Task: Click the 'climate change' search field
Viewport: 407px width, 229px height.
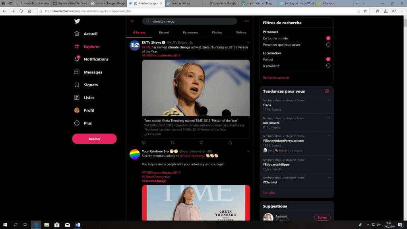Action: 191,21
